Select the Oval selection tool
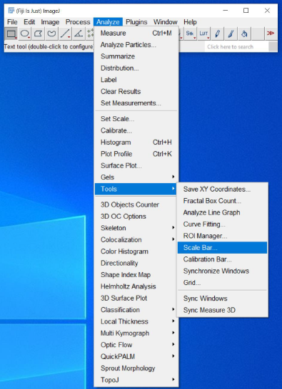Screen dimensions: 282x389 click(x=24, y=33)
